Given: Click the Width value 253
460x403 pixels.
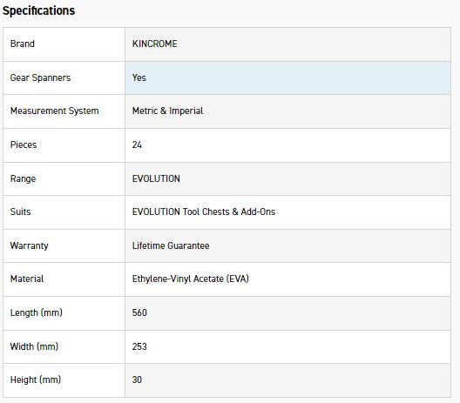Looking at the screenshot, I should point(139,346).
